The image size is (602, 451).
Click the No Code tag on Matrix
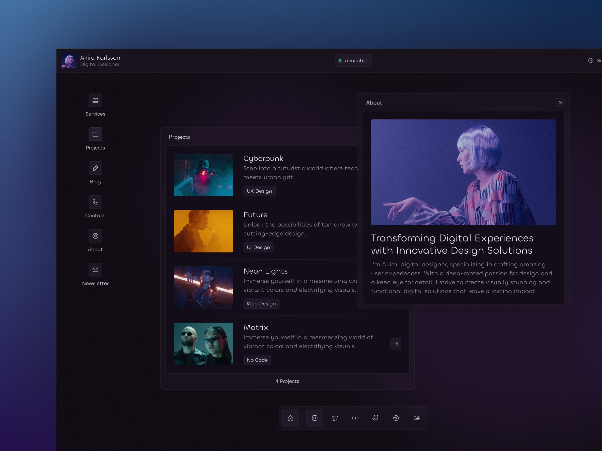[256, 360]
